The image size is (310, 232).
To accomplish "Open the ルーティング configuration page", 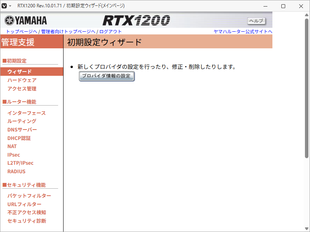I will [21, 121].
